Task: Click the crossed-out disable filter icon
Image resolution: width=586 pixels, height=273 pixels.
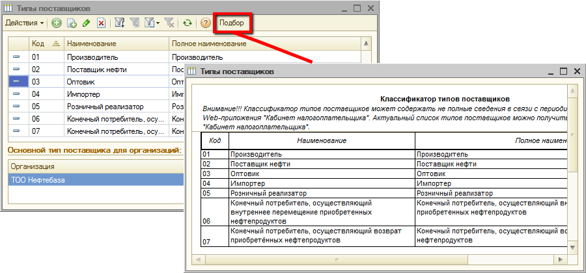Action: tap(169, 23)
